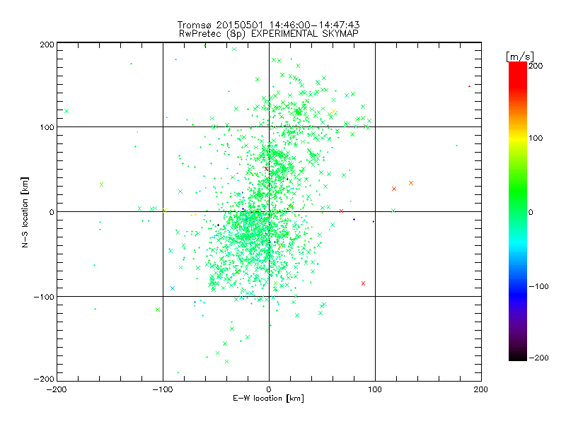Image resolution: width=566 pixels, height=424 pixels.
Task: Click the y-axis tick label '-100'
Action: click(44, 297)
